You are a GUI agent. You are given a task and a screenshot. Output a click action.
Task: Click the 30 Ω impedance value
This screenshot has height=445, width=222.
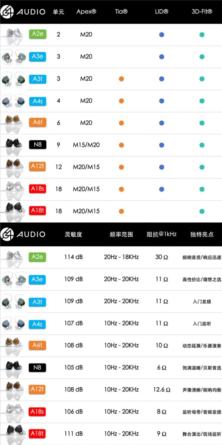(162, 257)
